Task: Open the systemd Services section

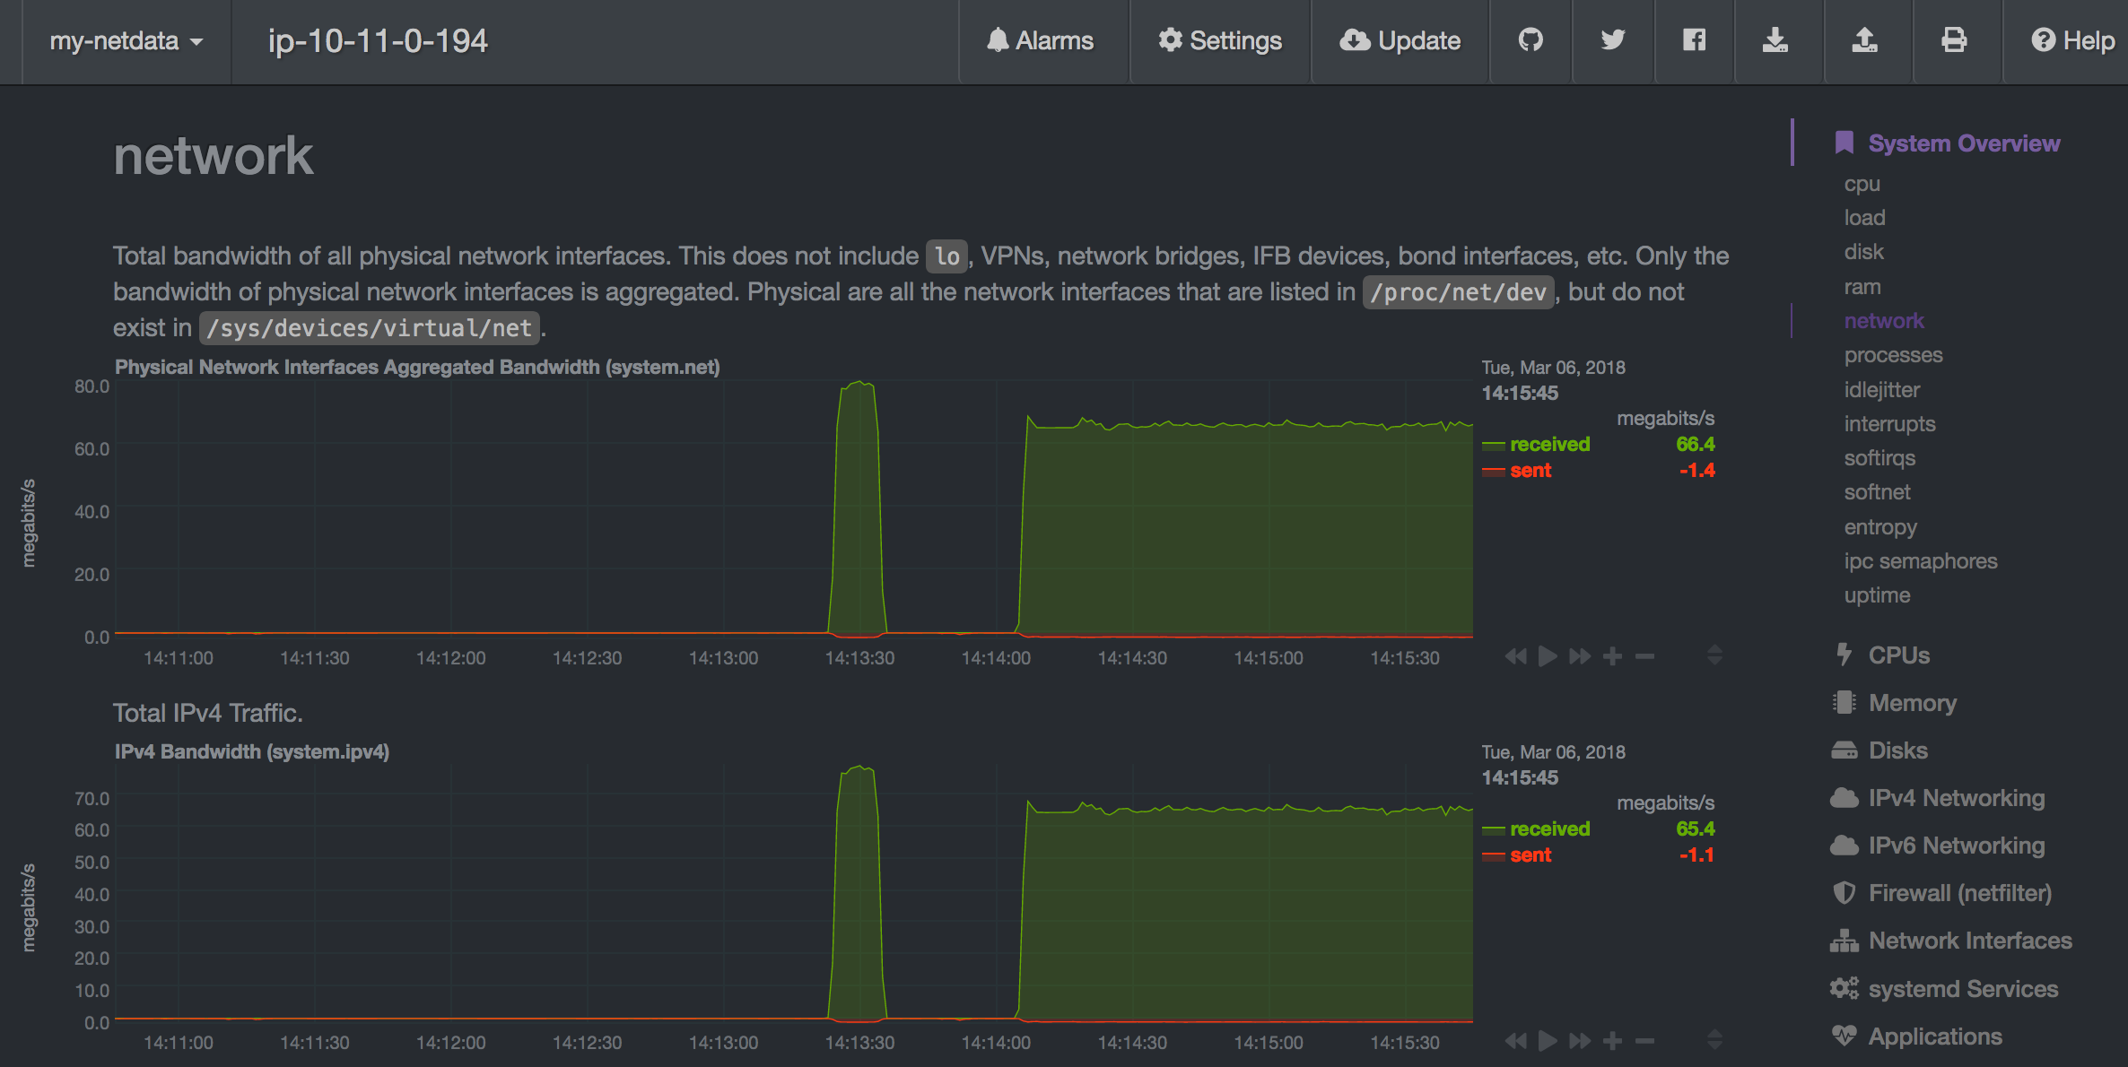Action: click(1945, 989)
